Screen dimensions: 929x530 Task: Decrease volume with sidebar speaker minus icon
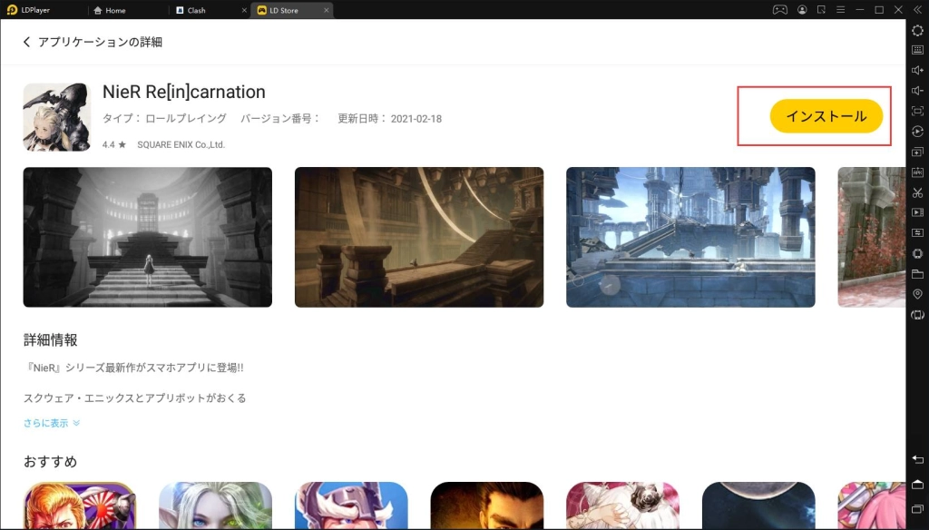click(918, 91)
